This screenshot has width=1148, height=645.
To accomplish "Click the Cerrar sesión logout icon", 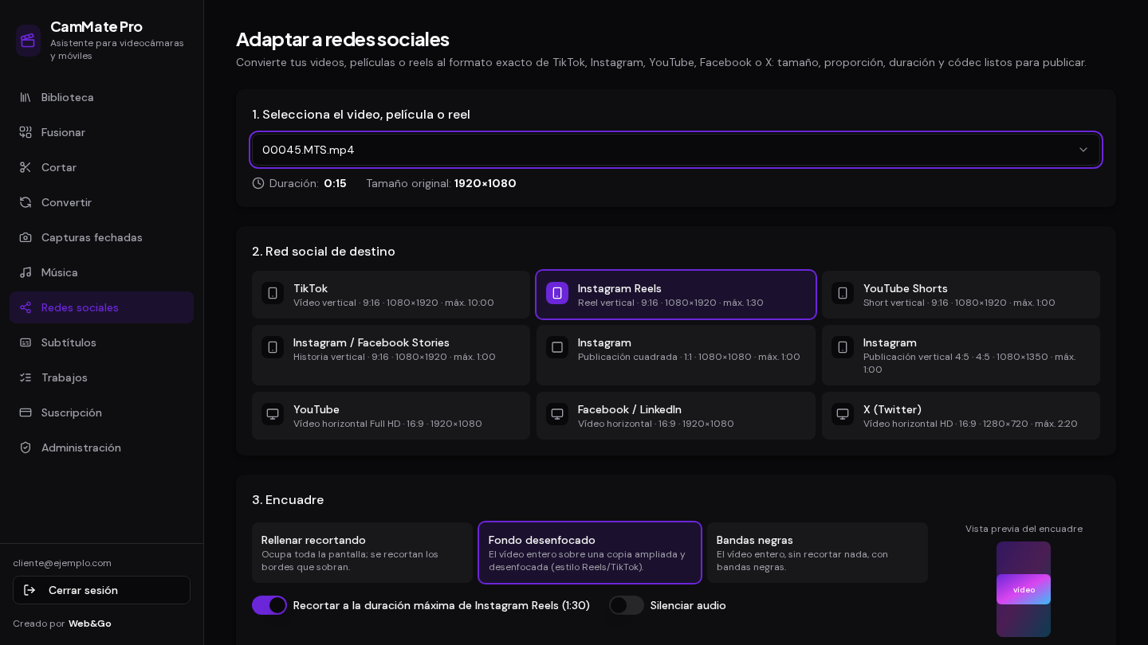I will point(29,590).
